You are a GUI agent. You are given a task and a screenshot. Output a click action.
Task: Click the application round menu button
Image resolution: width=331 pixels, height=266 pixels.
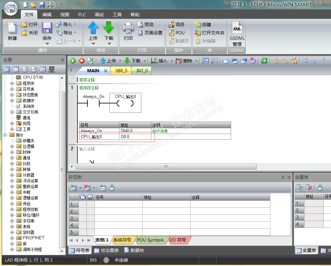pyautogui.click(x=11, y=9)
